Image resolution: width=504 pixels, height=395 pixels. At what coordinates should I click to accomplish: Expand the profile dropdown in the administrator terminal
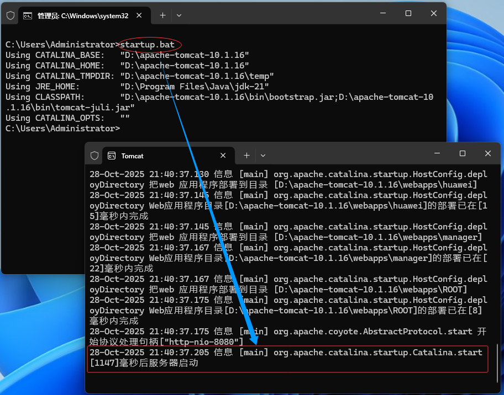(179, 15)
